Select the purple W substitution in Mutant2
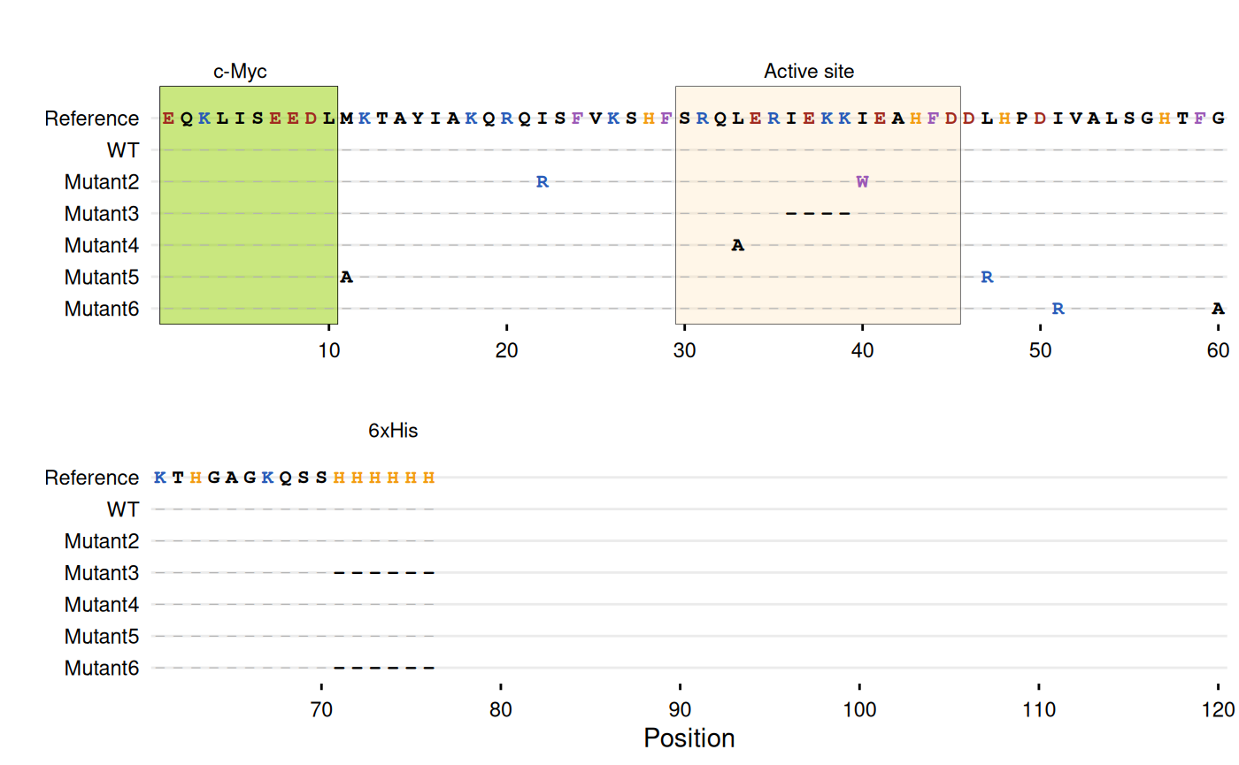 [862, 182]
